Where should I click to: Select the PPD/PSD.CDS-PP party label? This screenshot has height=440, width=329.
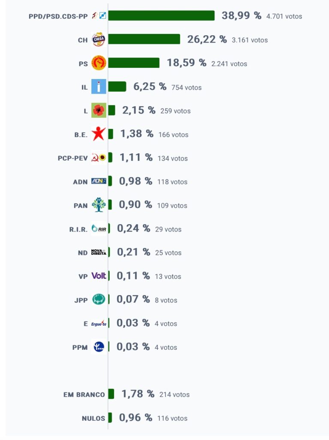(58, 16)
